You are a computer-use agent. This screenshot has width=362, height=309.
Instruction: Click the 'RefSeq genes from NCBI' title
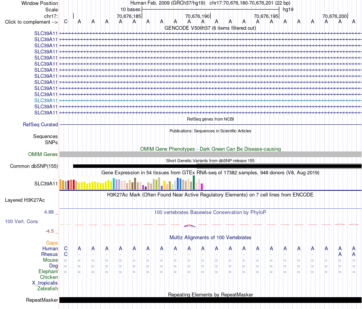coord(210,119)
